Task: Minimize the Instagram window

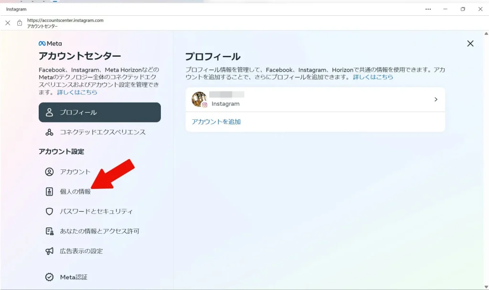Action: pyautogui.click(x=446, y=10)
